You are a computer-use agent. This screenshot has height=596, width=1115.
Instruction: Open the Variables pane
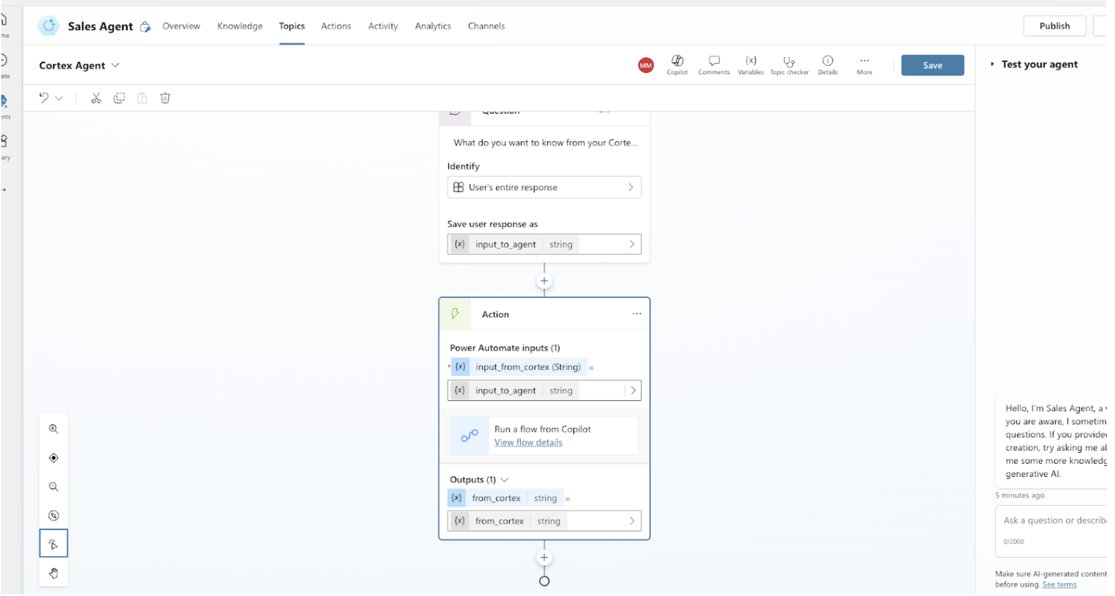click(751, 65)
